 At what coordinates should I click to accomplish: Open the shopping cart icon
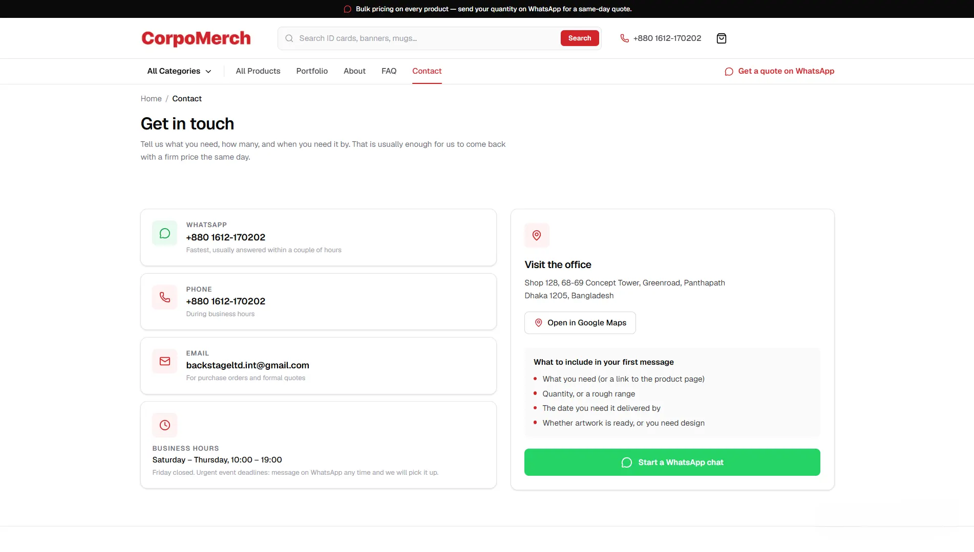coord(722,38)
